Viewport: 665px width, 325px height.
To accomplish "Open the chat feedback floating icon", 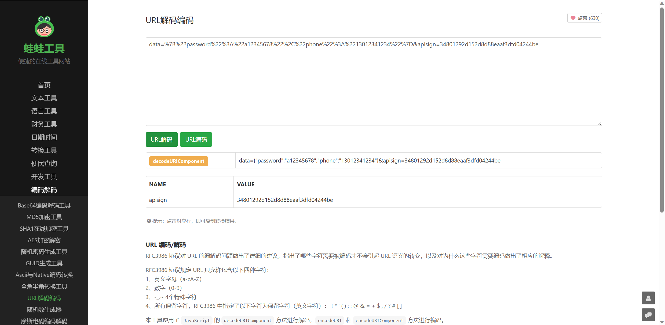I will click(648, 315).
